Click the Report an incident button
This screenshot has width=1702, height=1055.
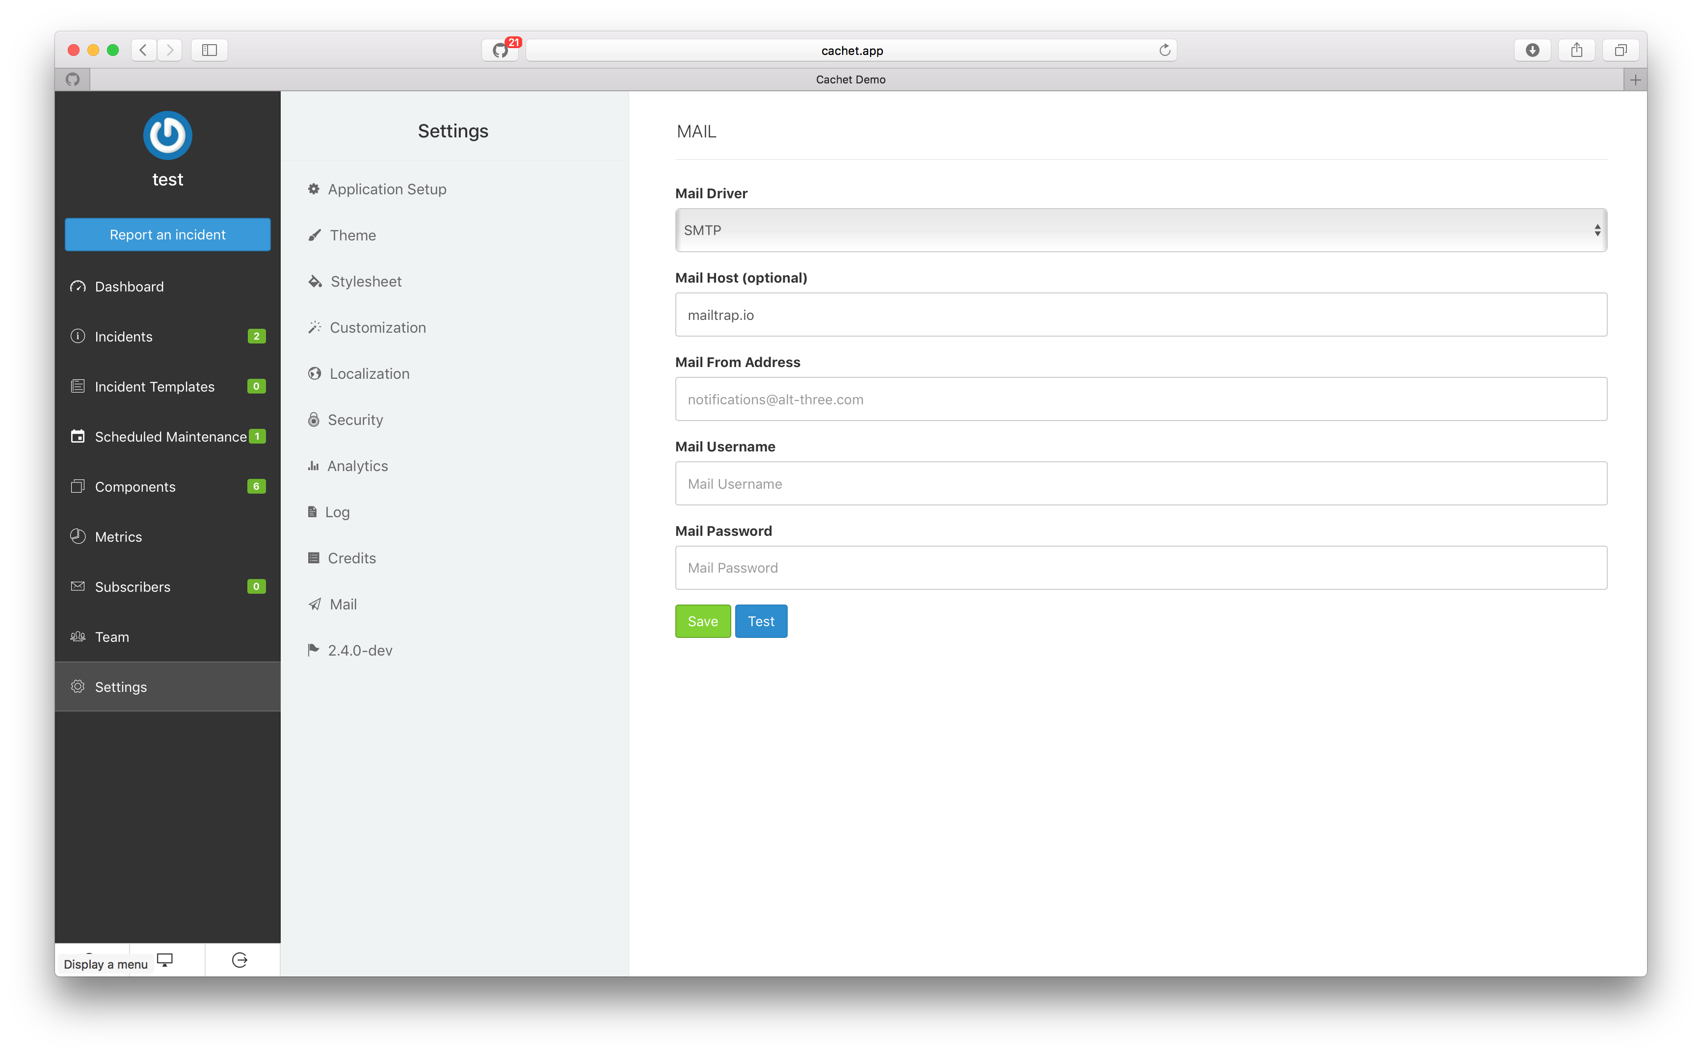(167, 235)
